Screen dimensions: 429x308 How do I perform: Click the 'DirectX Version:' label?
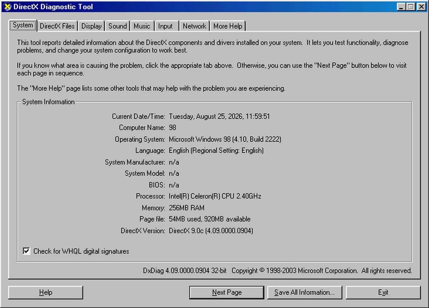tap(143, 230)
